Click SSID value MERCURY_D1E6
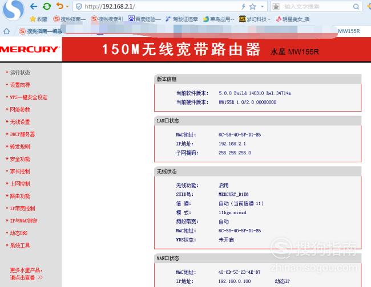Viewport: 371px width, 287px height. 233,194
